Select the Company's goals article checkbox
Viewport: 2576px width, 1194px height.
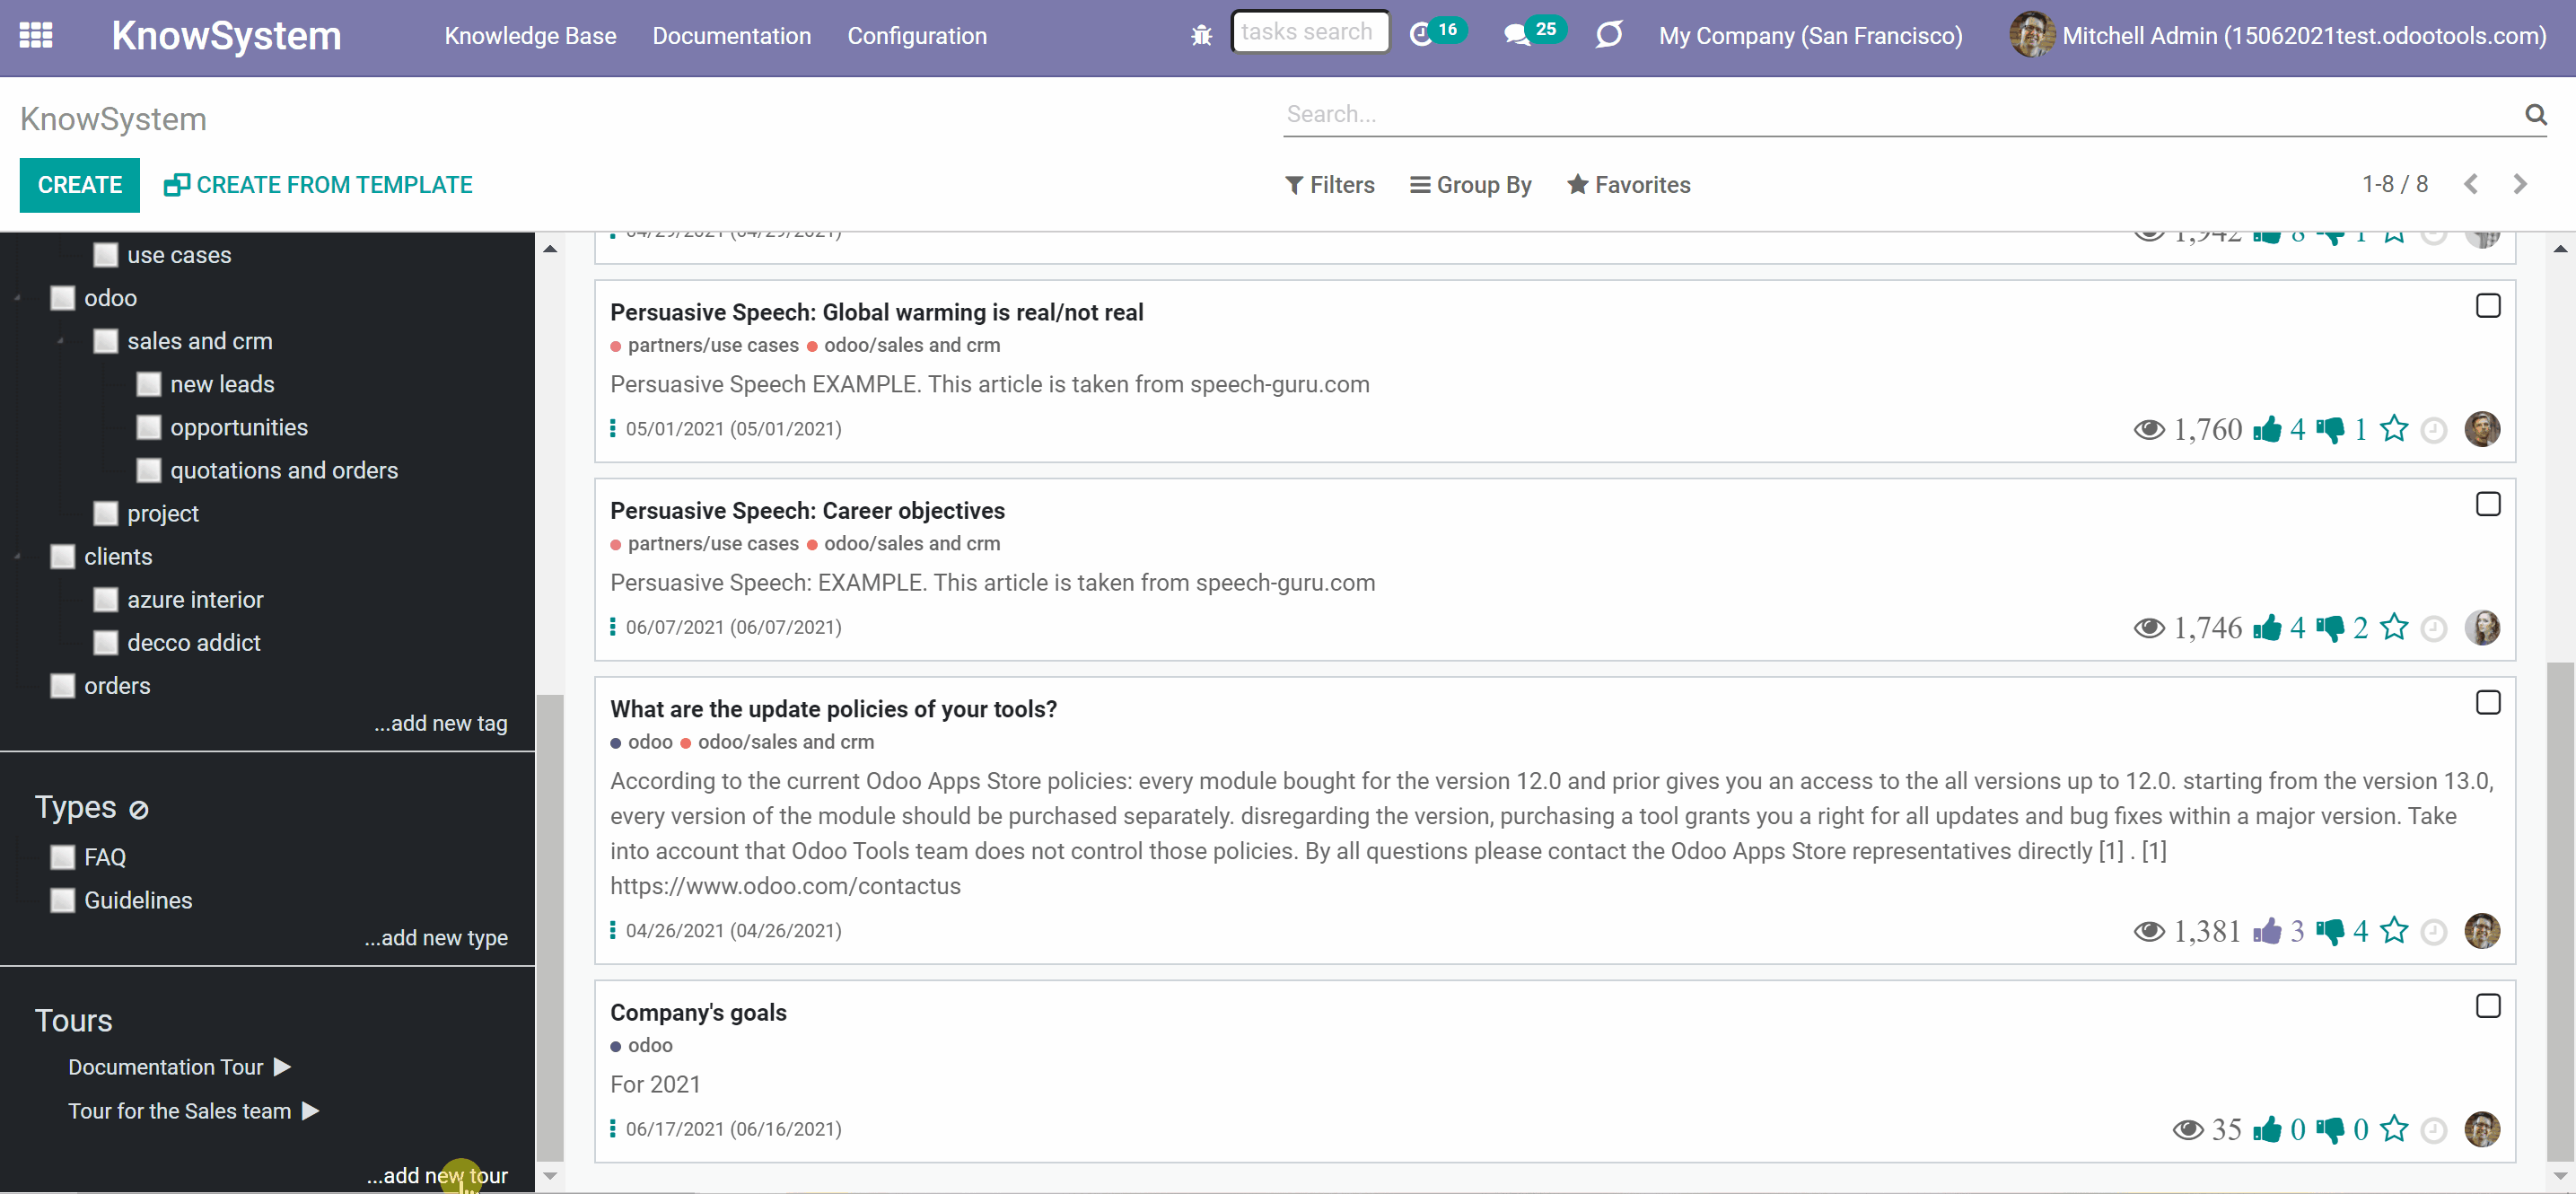2487,1005
